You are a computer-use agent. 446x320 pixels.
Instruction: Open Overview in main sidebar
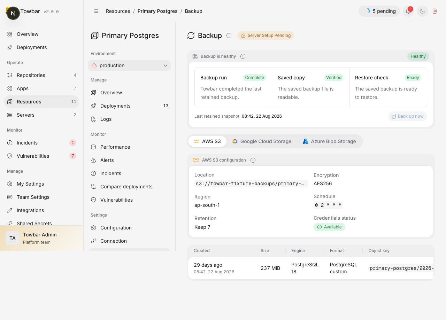pos(42,34)
